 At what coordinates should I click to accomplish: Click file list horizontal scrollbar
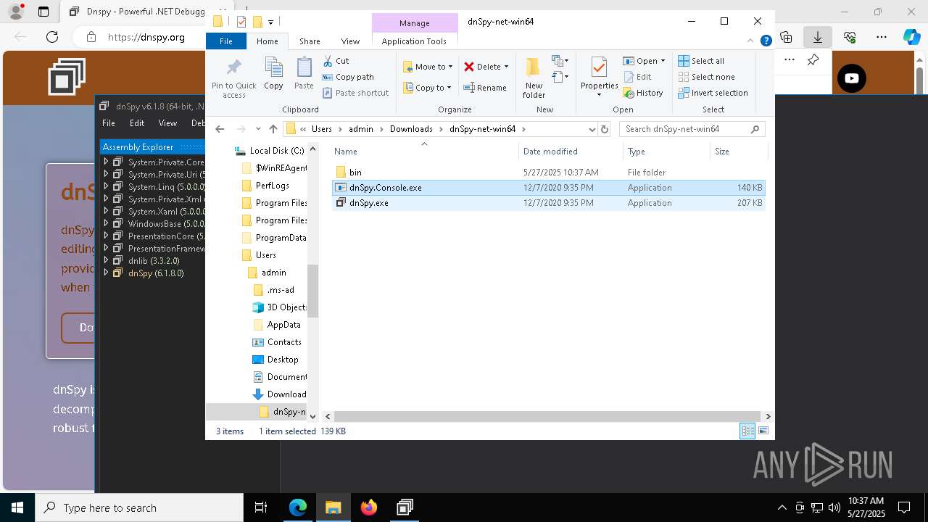548,416
